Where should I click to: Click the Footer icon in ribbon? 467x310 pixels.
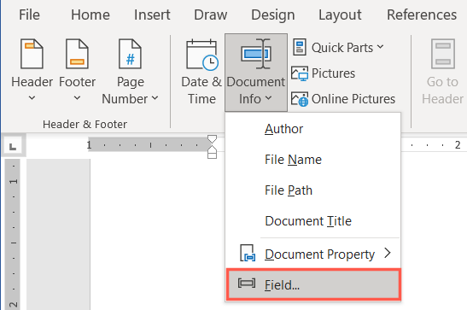77,54
